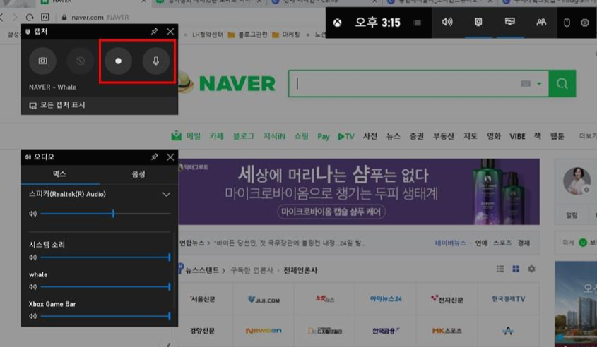Adjust the System sounds volume slider
This screenshot has height=347, width=597.
[x=105, y=257]
